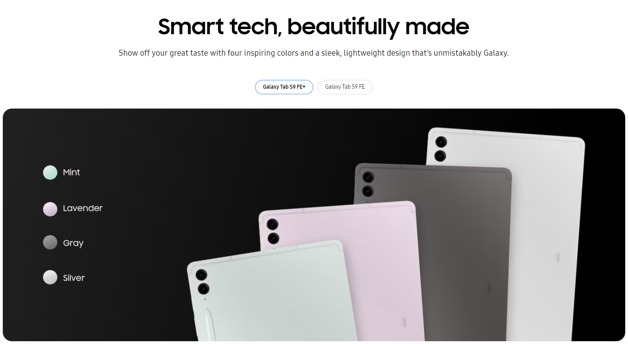Switch to the Galaxy Tab S9 FE tab
This screenshot has height=344, width=628.
point(345,87)
